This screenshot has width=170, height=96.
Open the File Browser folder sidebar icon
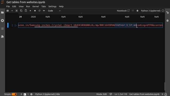point(2,13)
